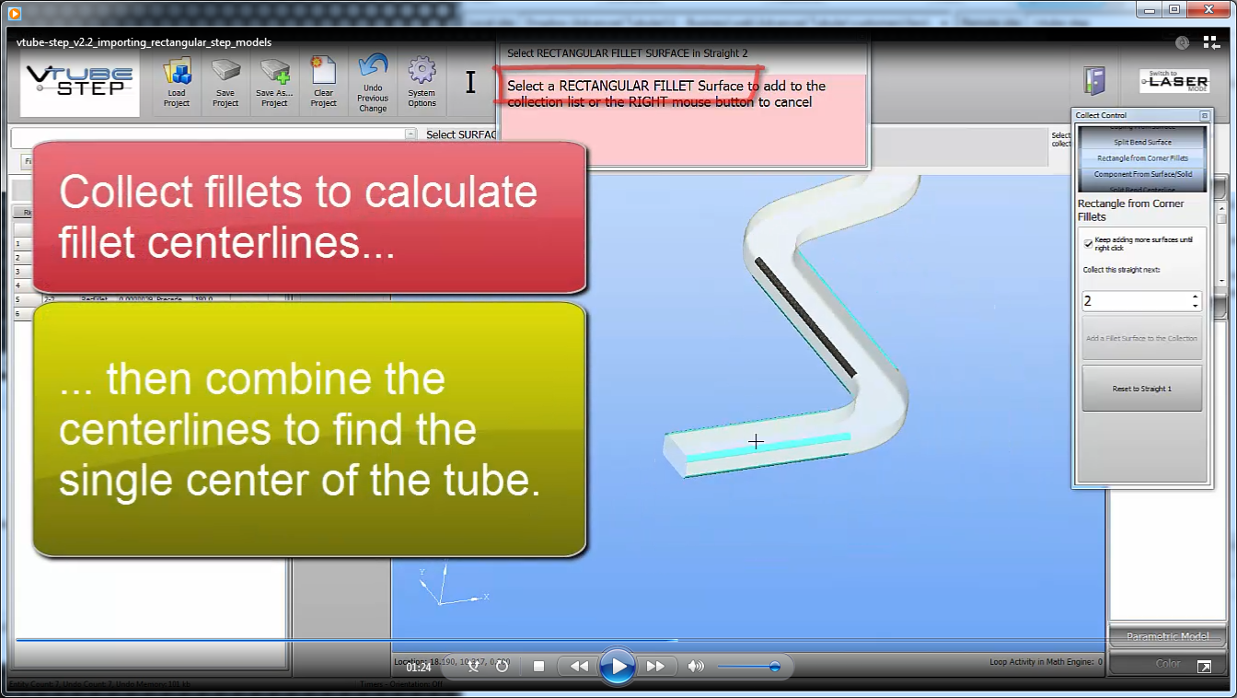Switch to Laser Mode logo button
1237x698 pixels.
click(x=1173, y=81)
